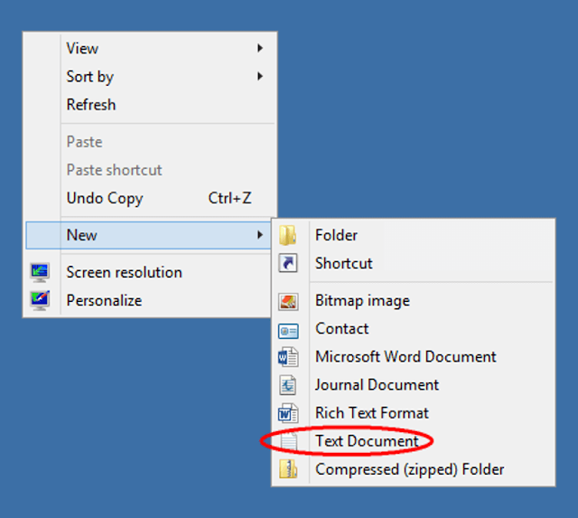The height and width of the screenshot is (518, 578).
Task: Click the Microsoft Word Document icon
Action: click(288, 357)
